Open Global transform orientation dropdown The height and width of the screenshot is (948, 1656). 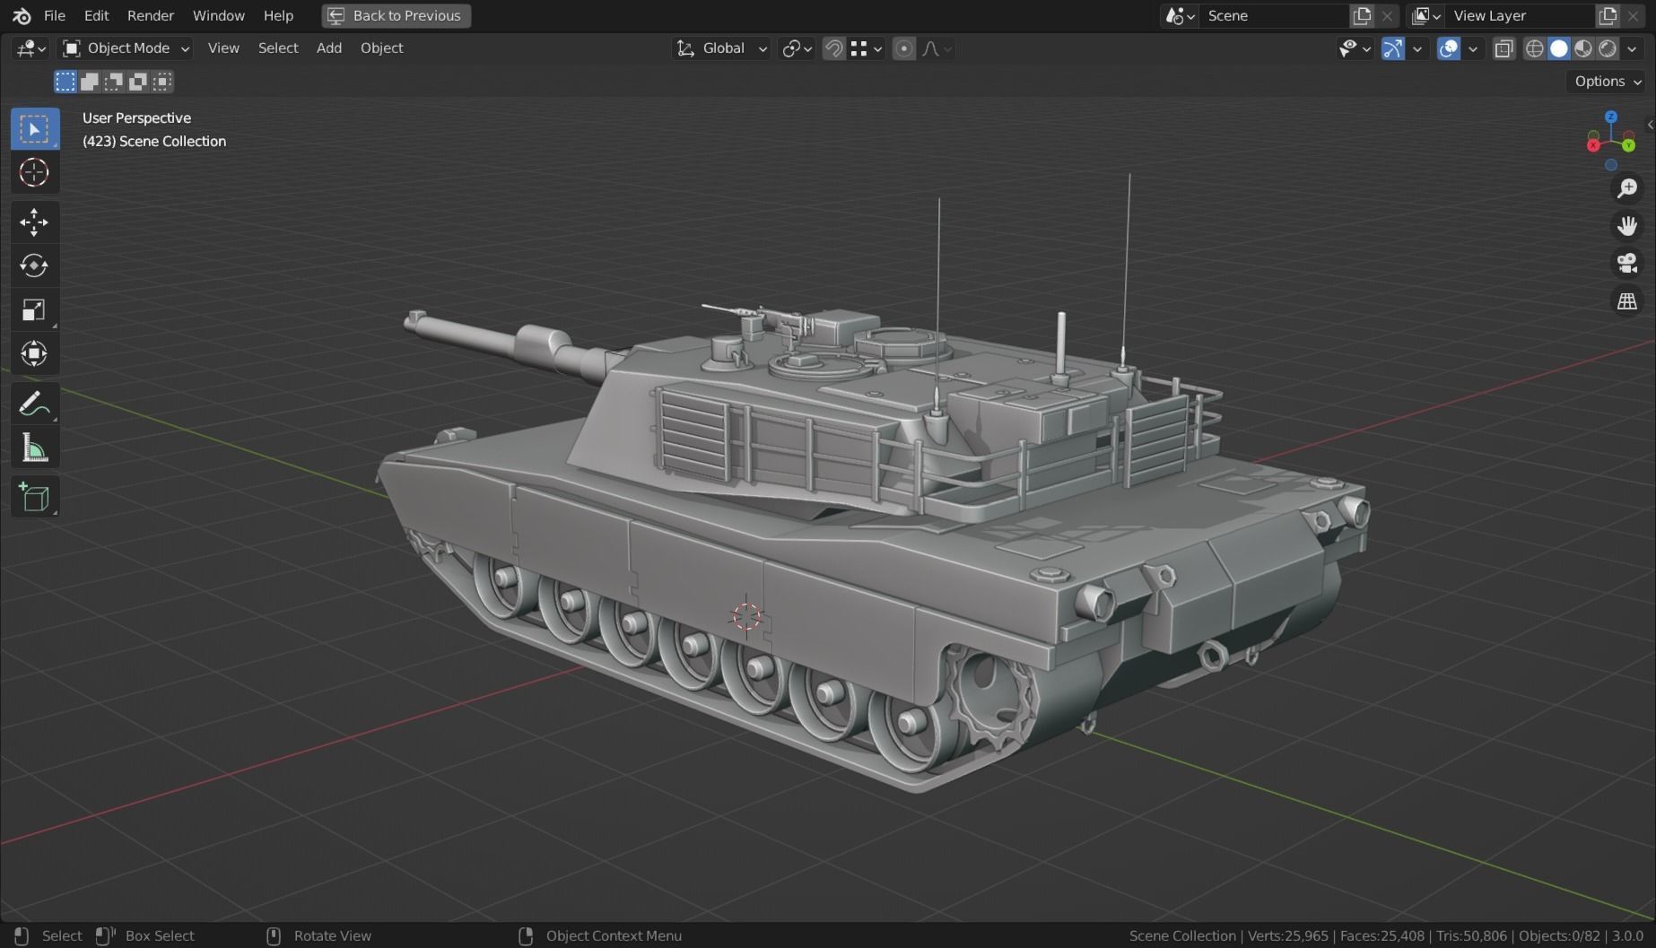[x=721, y=48]
